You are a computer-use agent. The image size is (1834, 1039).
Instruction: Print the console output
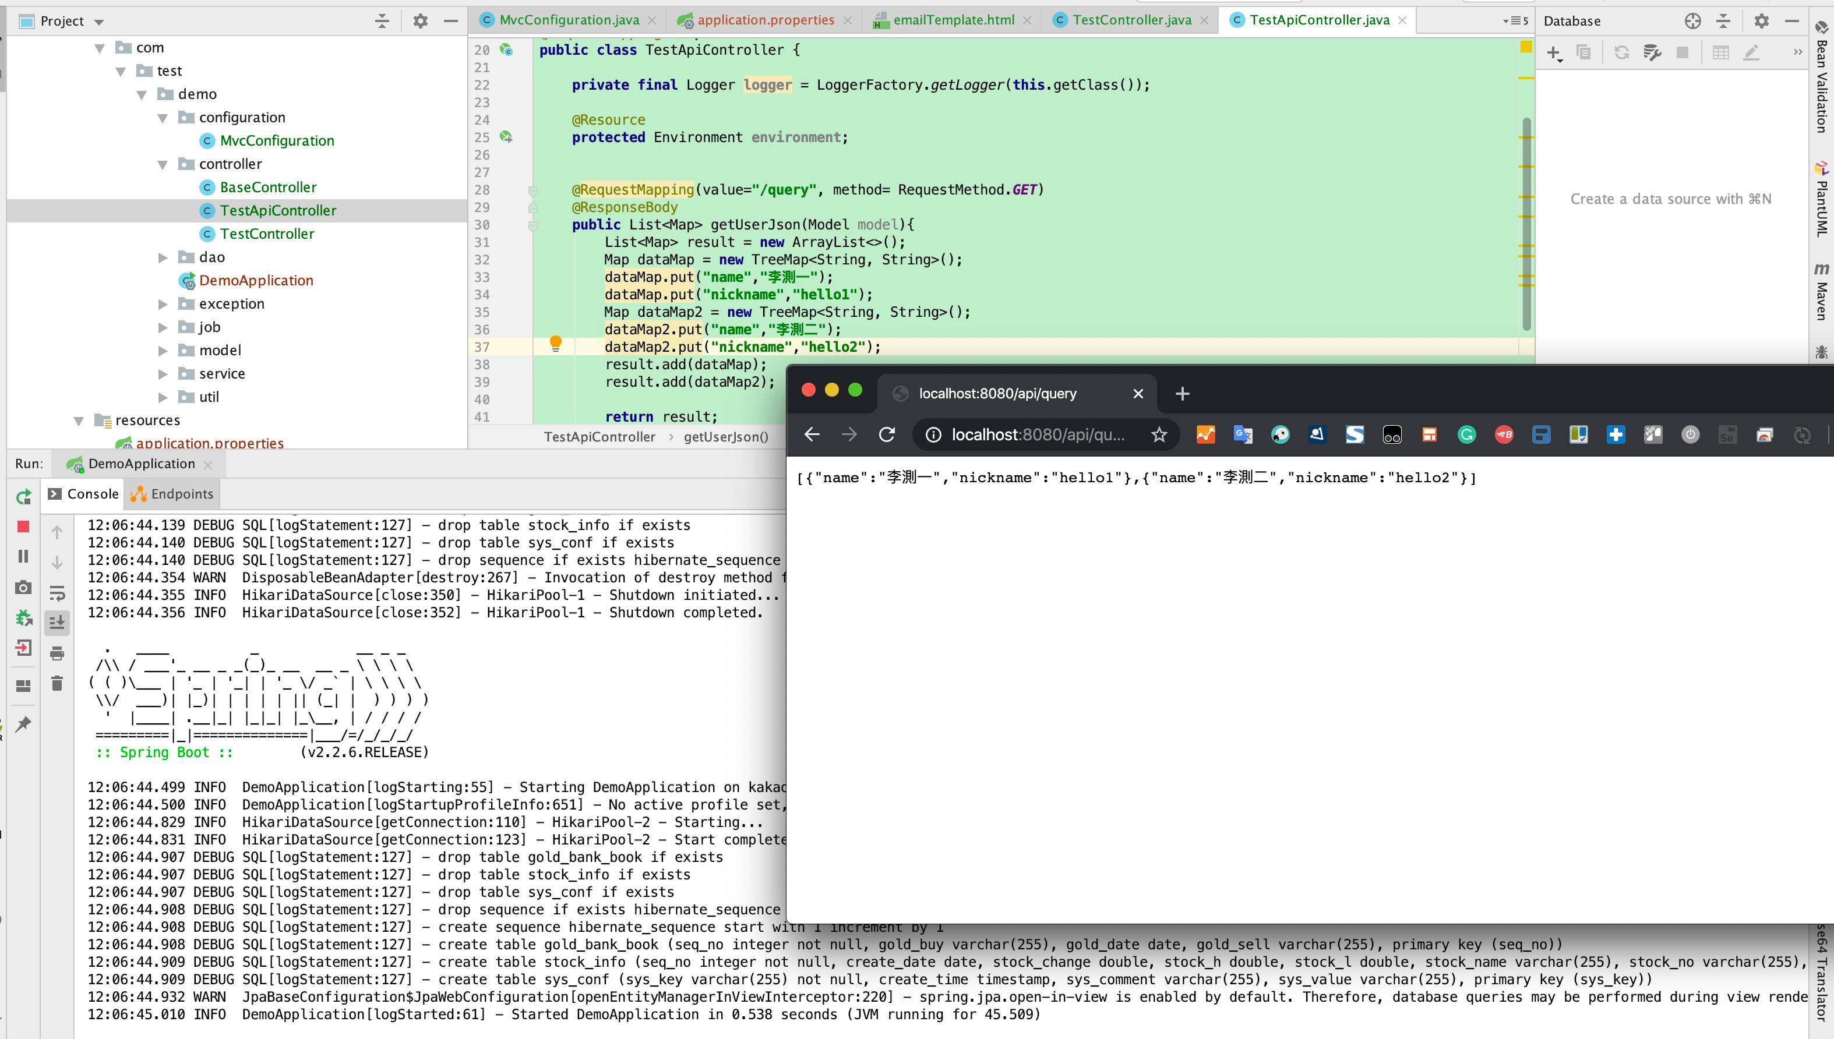[x=57, y=653]
